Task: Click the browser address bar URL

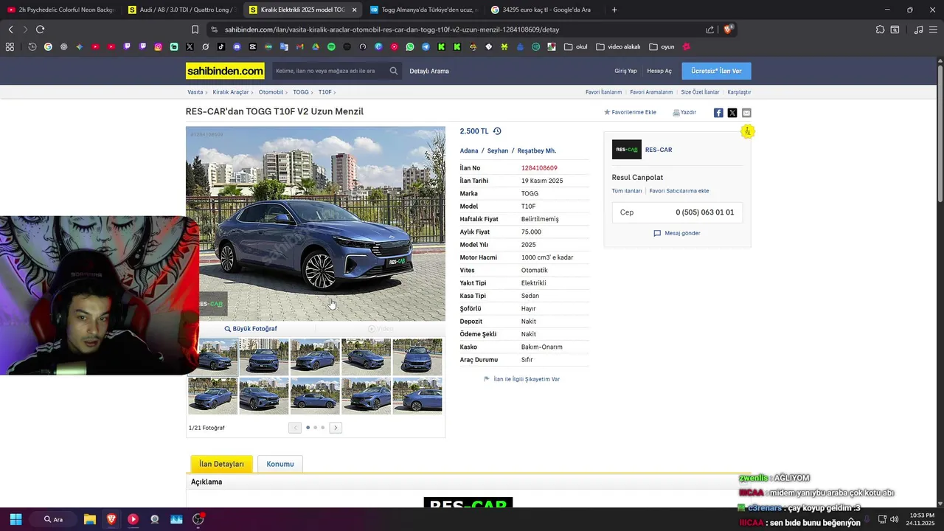Action: pyautogui.click(x=392, y=29)
